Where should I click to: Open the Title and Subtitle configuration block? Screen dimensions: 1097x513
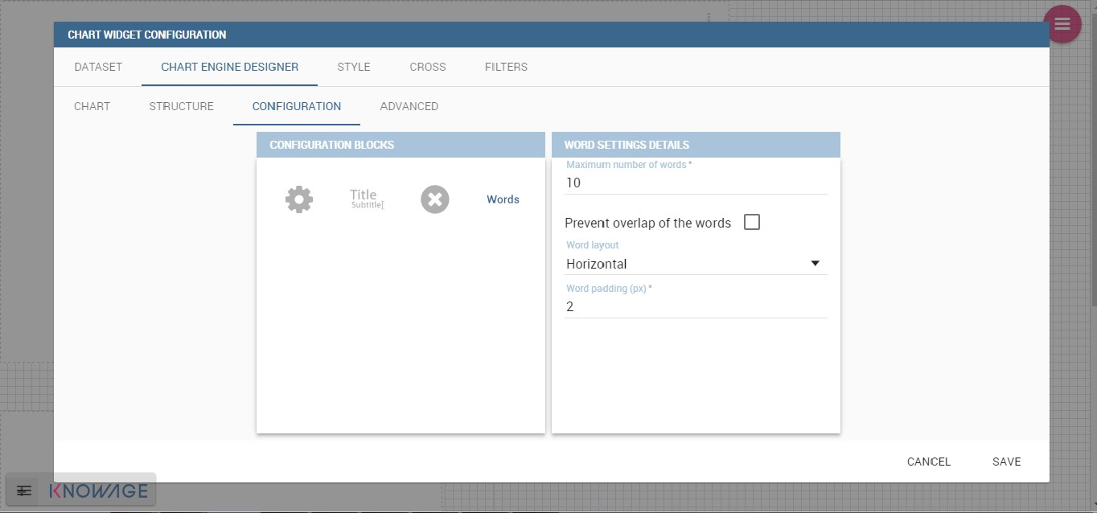(x=367, y=199)
